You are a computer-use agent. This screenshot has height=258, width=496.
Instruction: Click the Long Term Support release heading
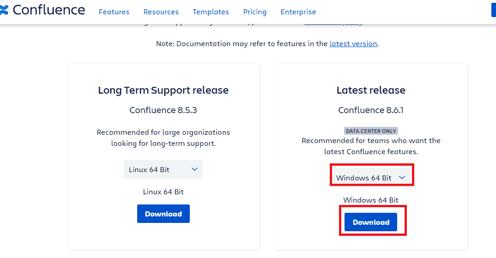(x=163, y=90)
